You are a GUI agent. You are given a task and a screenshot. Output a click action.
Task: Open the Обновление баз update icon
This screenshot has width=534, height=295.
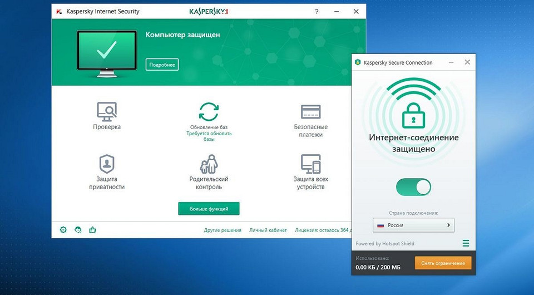209,112
